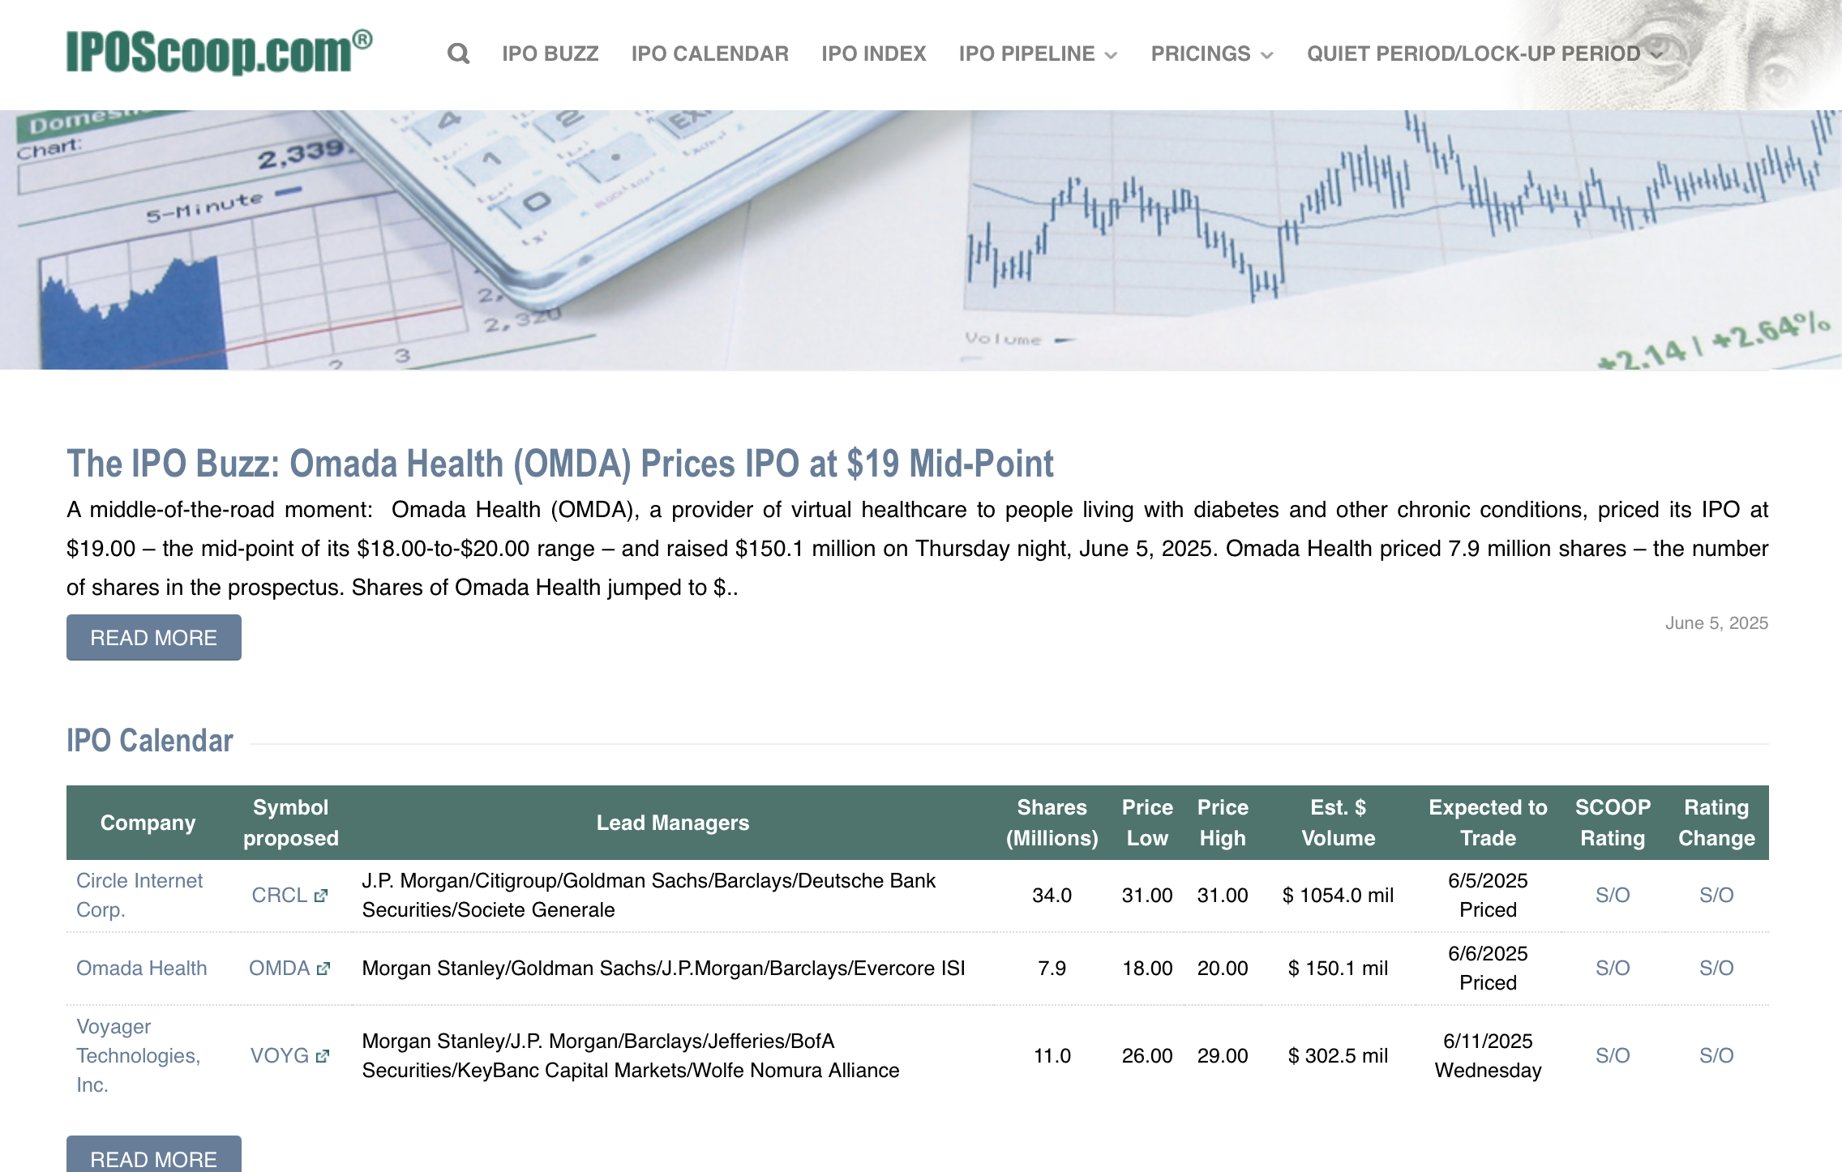Click the Price High column header
This screenshot has width=1842, height=1172.
tap(1223, 823)
